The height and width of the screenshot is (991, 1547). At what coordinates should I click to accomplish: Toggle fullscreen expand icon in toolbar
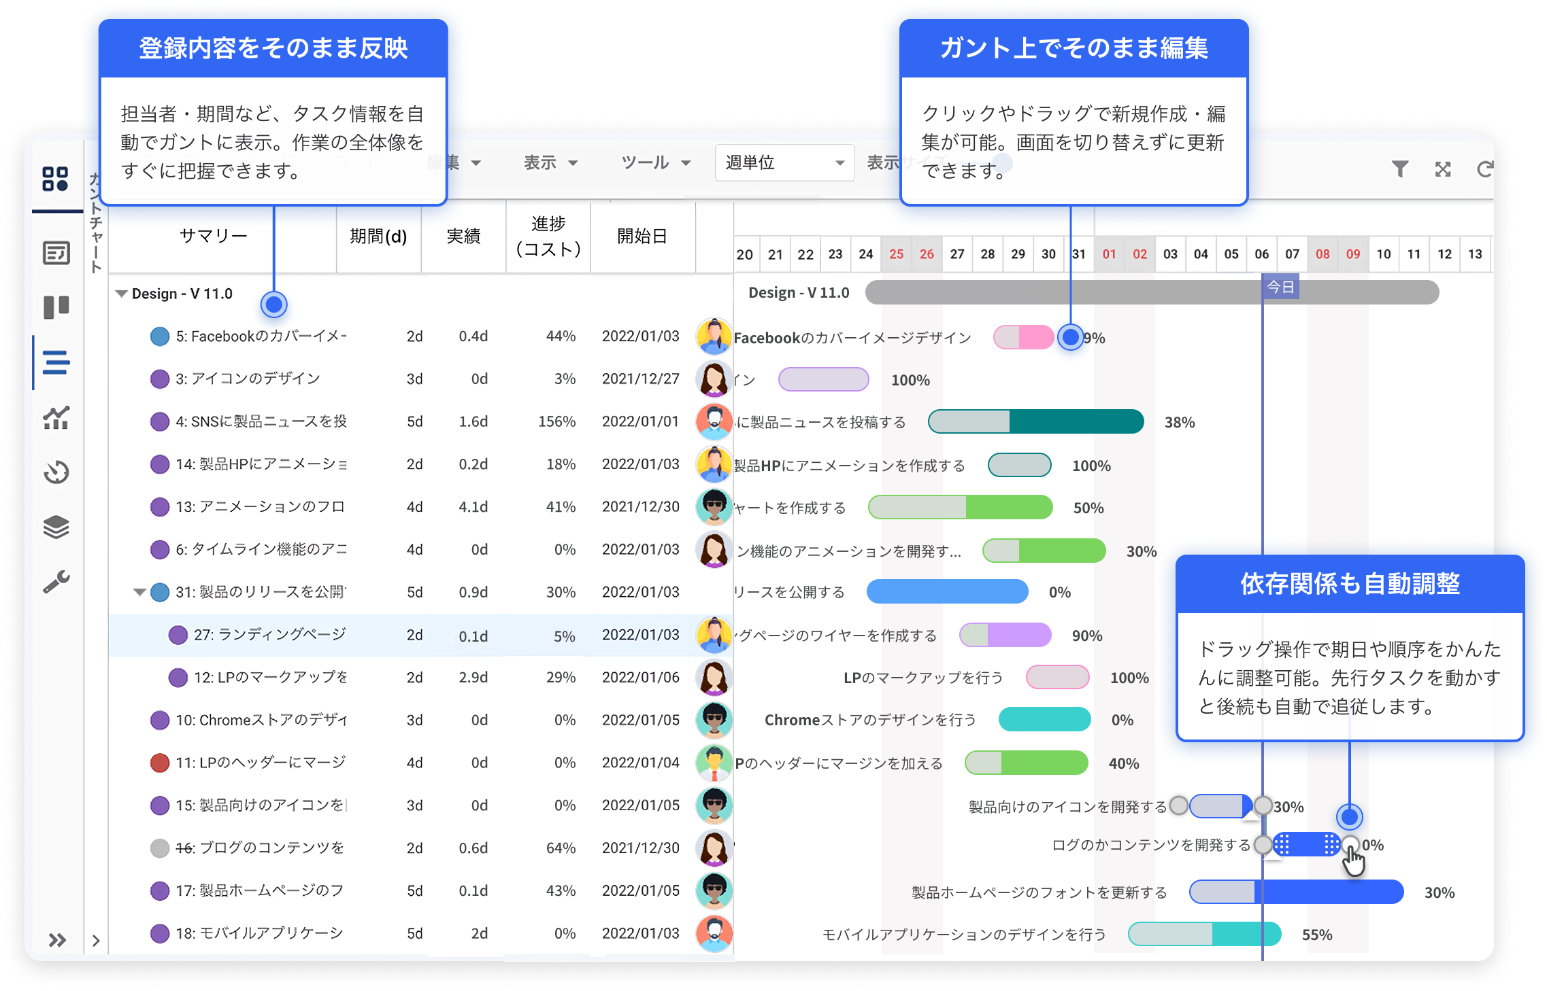pos(1443,169)
